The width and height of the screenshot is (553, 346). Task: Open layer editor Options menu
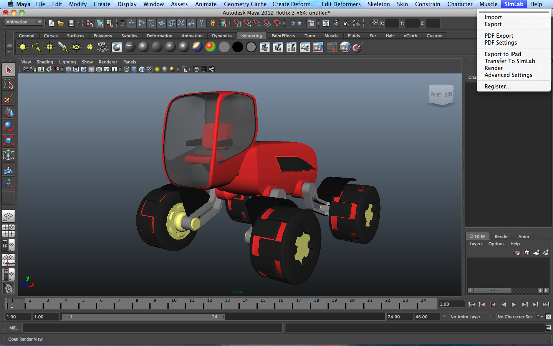coord(496,244)
